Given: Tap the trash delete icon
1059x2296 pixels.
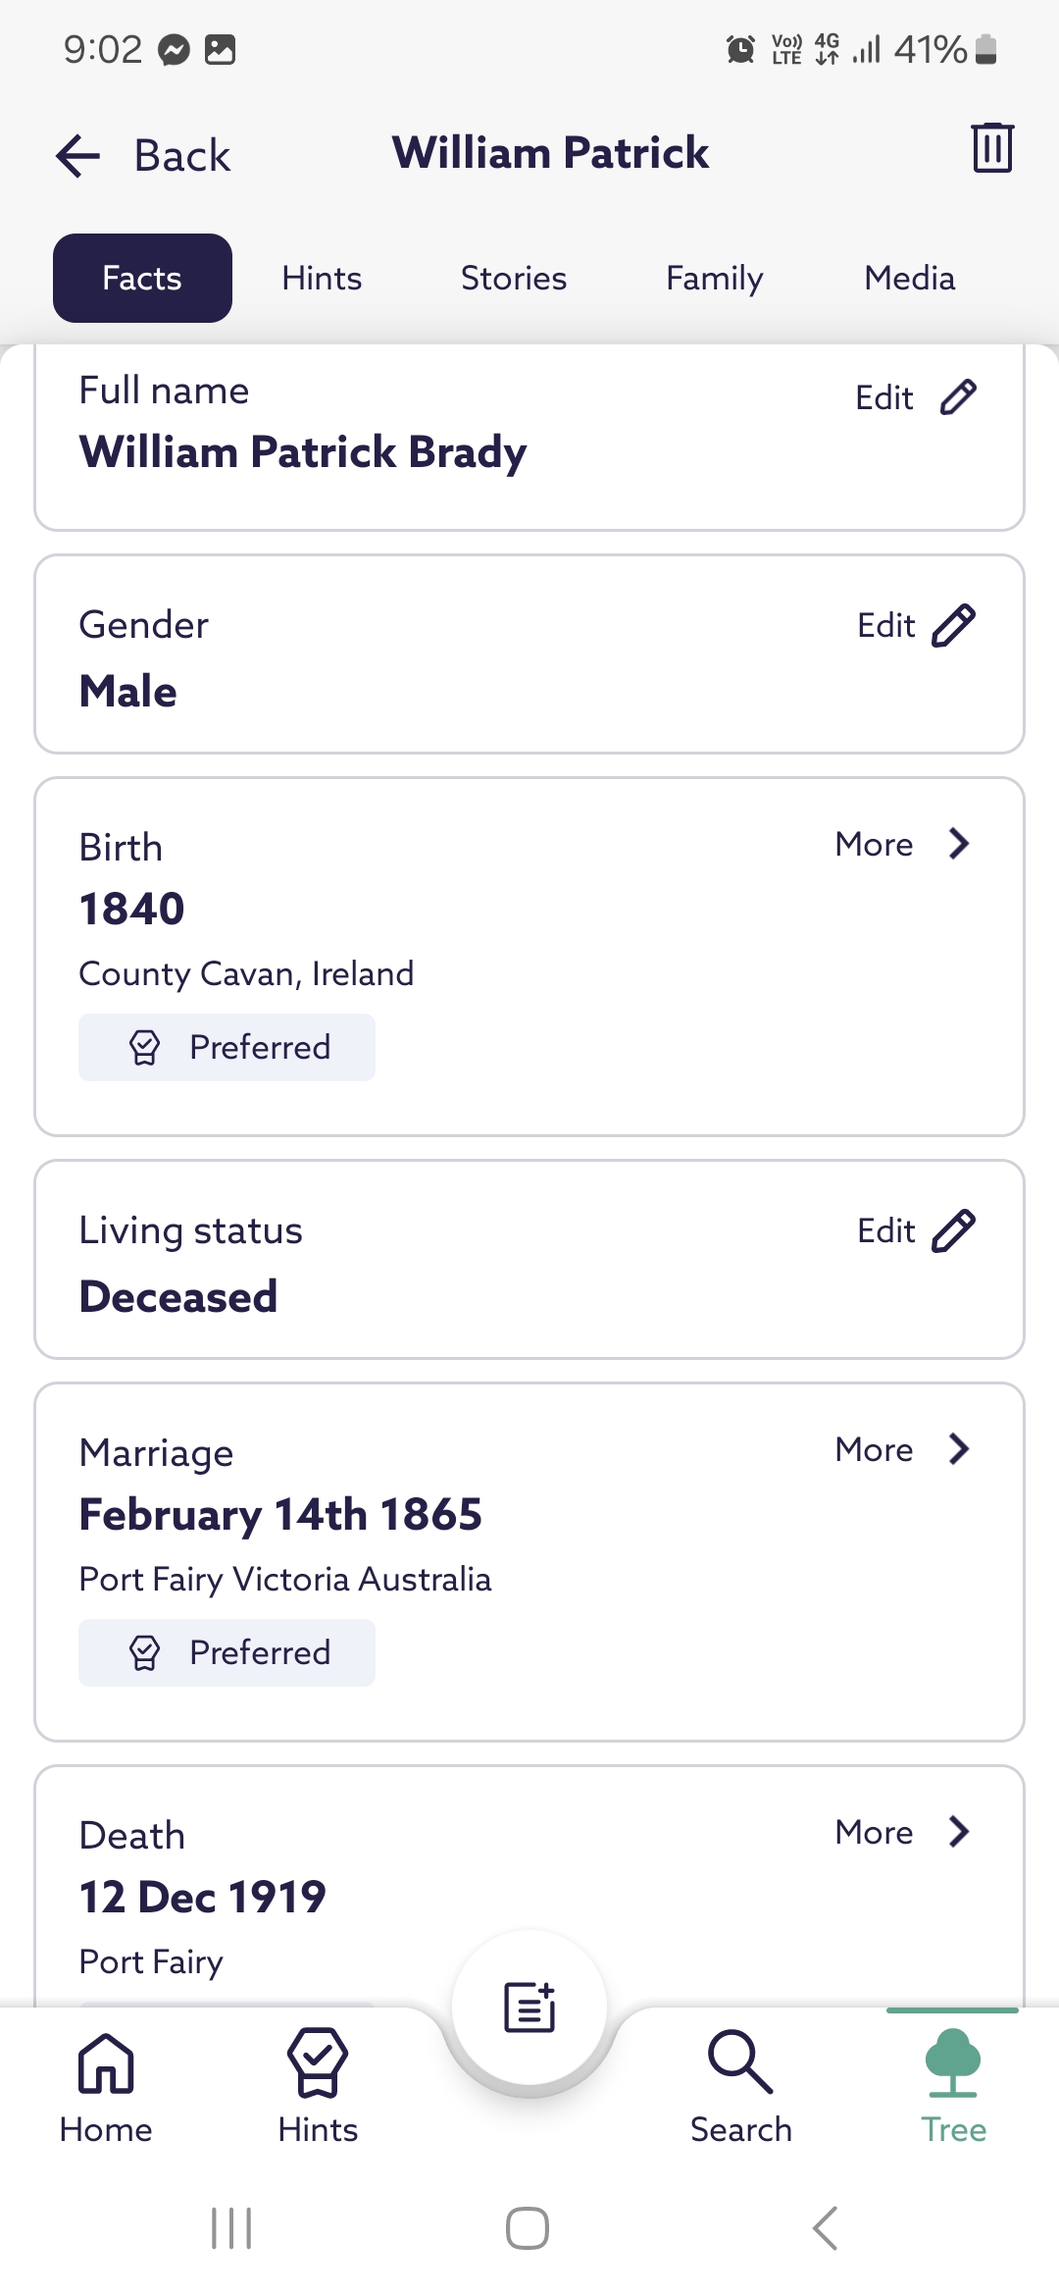Looking at the screenshot, I should point(991,149).
